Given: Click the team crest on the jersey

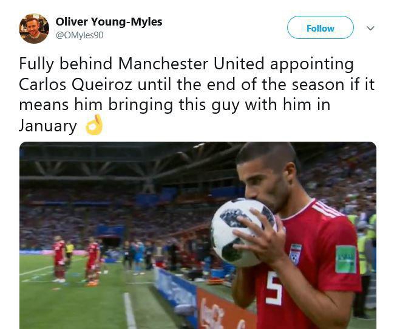Looking at the screenshot, I should click(x=296, y=254).
